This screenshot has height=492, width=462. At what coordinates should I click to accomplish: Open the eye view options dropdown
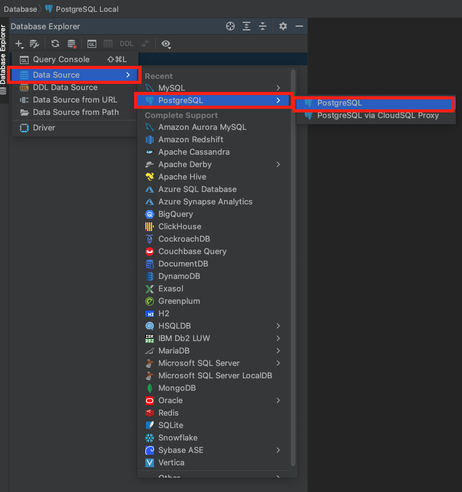[166, 44]
